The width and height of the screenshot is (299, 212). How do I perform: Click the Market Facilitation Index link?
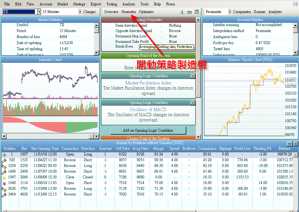[x=148, y=83]
